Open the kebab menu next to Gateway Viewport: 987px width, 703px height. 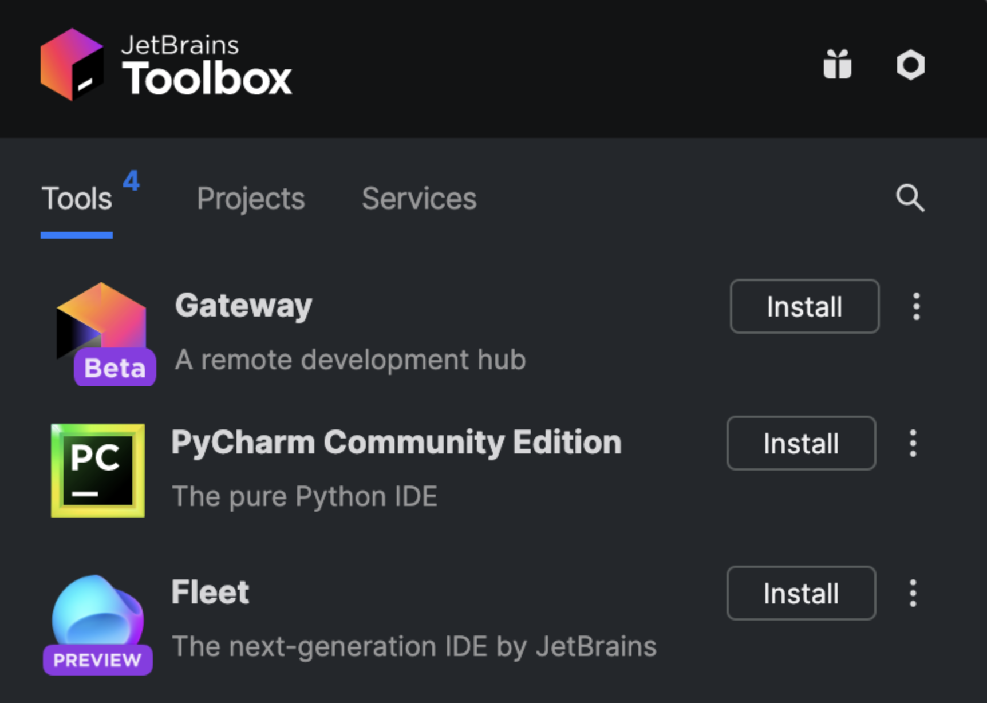pos(917,307)
